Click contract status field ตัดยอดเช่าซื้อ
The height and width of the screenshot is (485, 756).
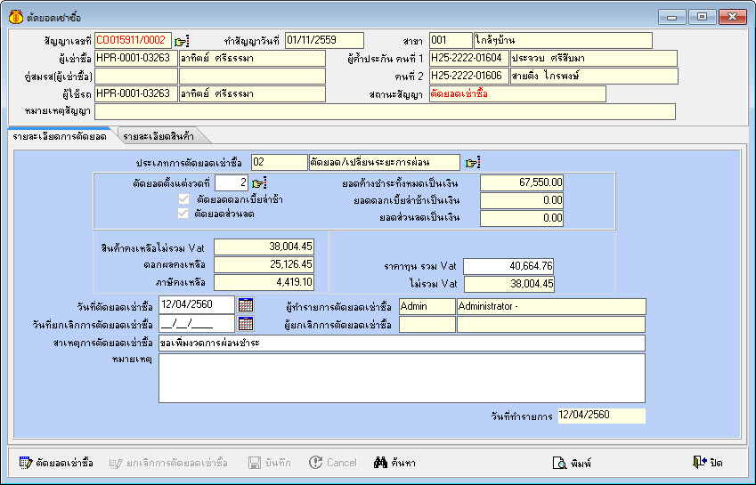click(517, 94)
